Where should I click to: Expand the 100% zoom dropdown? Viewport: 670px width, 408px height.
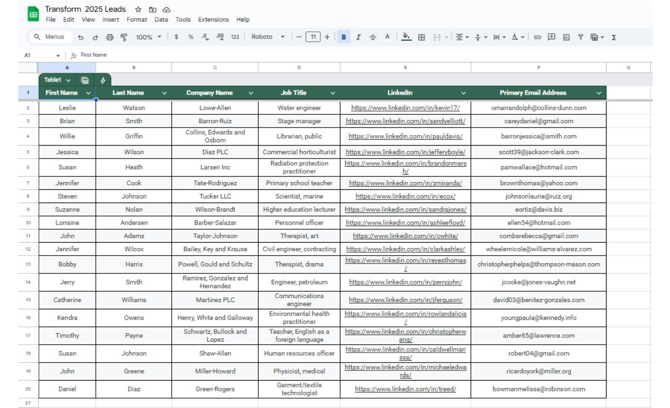click(148, 37)
